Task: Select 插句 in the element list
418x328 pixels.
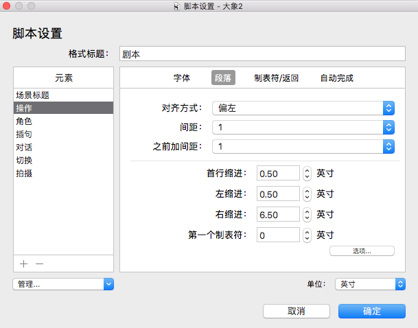Action: [x=63, y=134]
